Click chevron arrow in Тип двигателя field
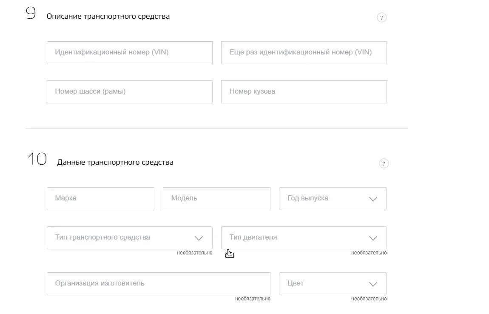The height and width of the screenshot is (314, 489). point(373,238)
